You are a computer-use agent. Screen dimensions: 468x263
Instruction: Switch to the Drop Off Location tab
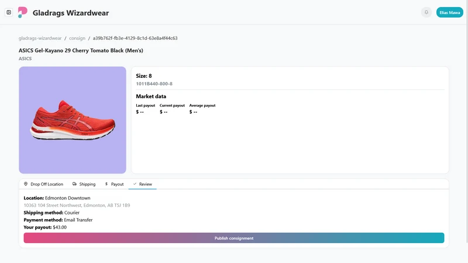[x=43, y=184]
